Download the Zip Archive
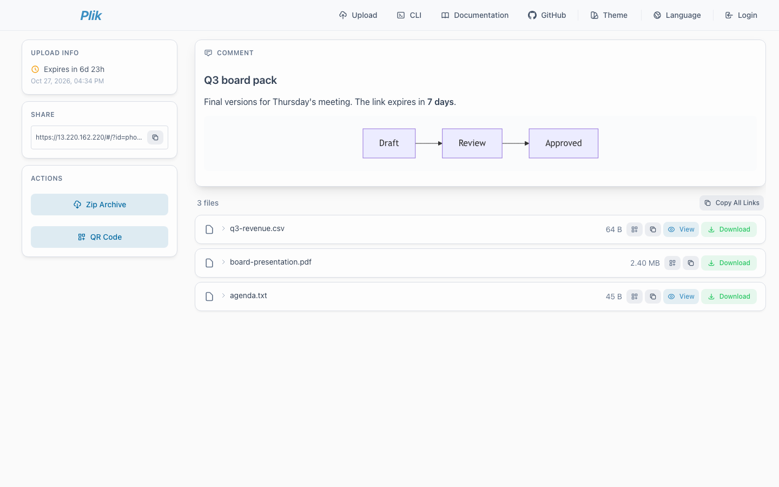 pyautogui.click(x=100, y=205)
